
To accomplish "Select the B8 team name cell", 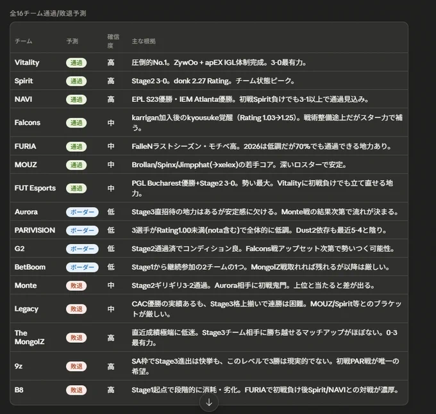I will tap(19, 390).
